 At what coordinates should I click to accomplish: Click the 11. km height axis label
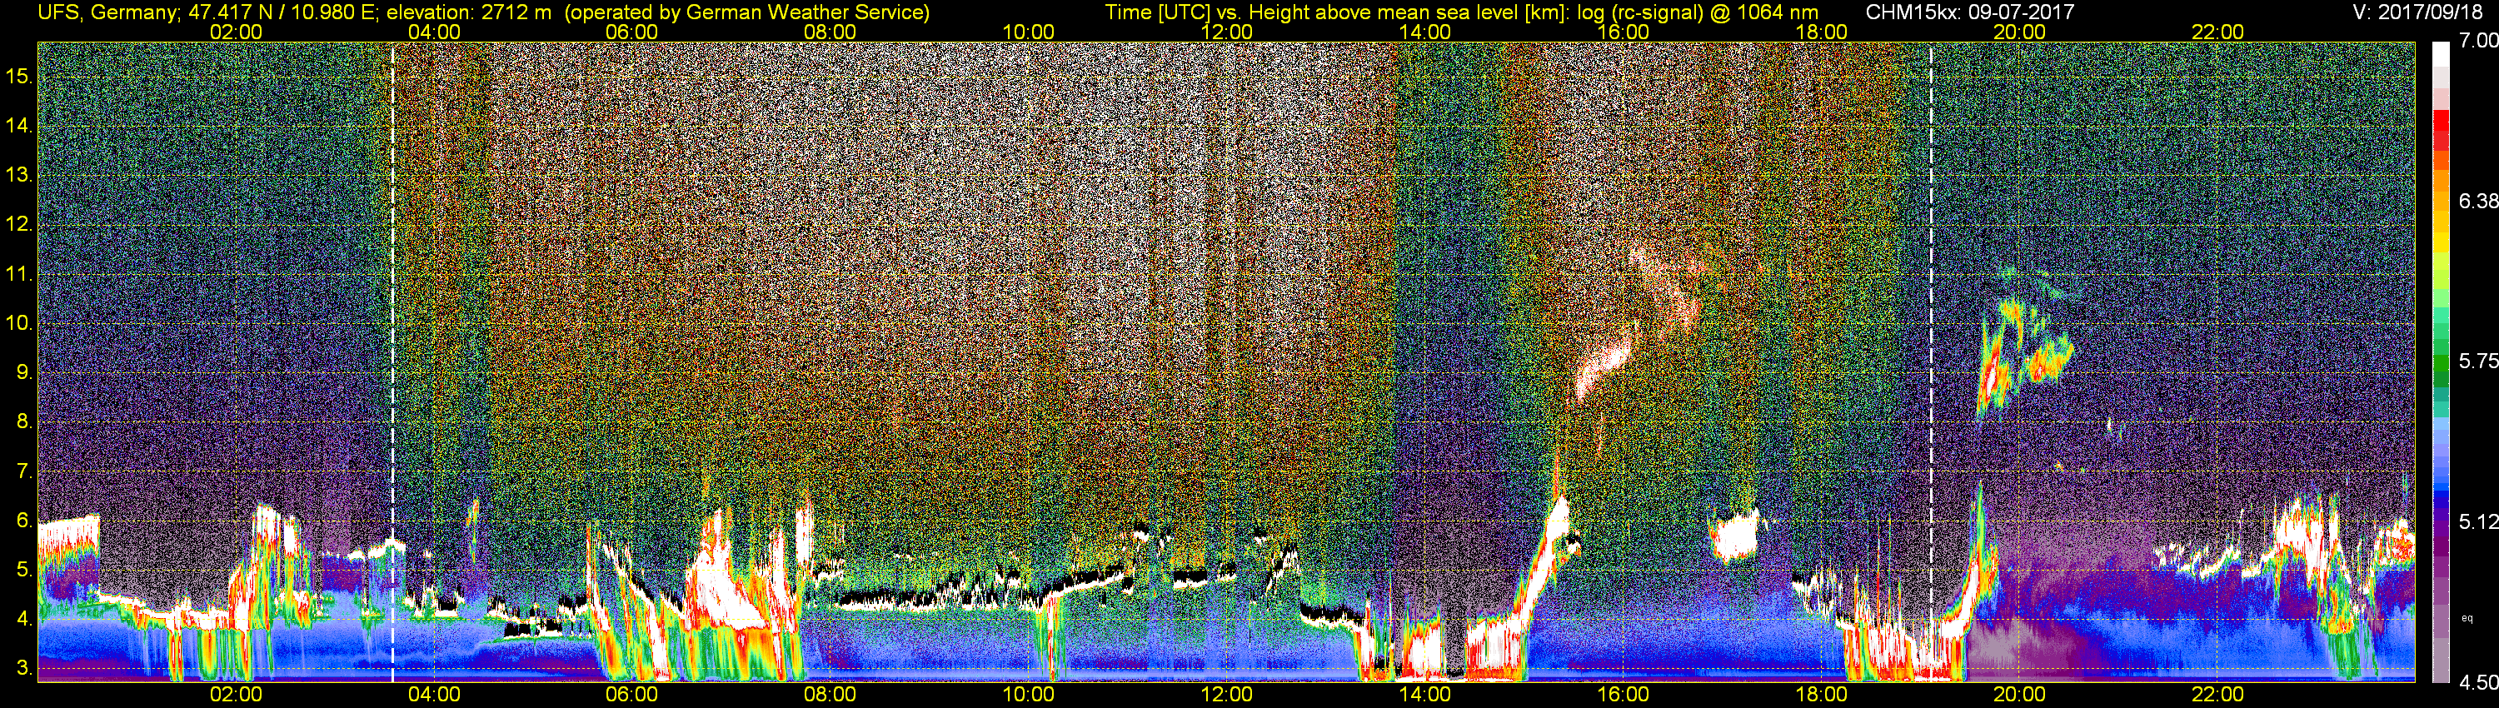pos(19,273)
